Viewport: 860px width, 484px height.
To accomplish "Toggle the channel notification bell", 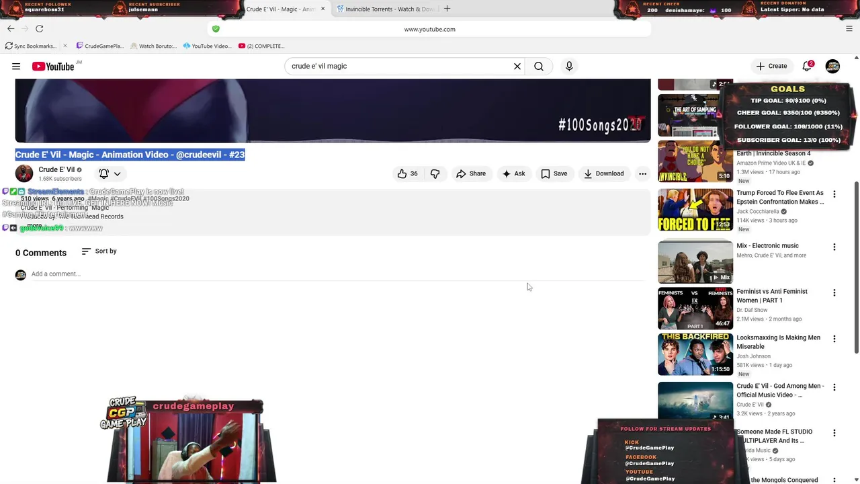I will tap(103, 173).
